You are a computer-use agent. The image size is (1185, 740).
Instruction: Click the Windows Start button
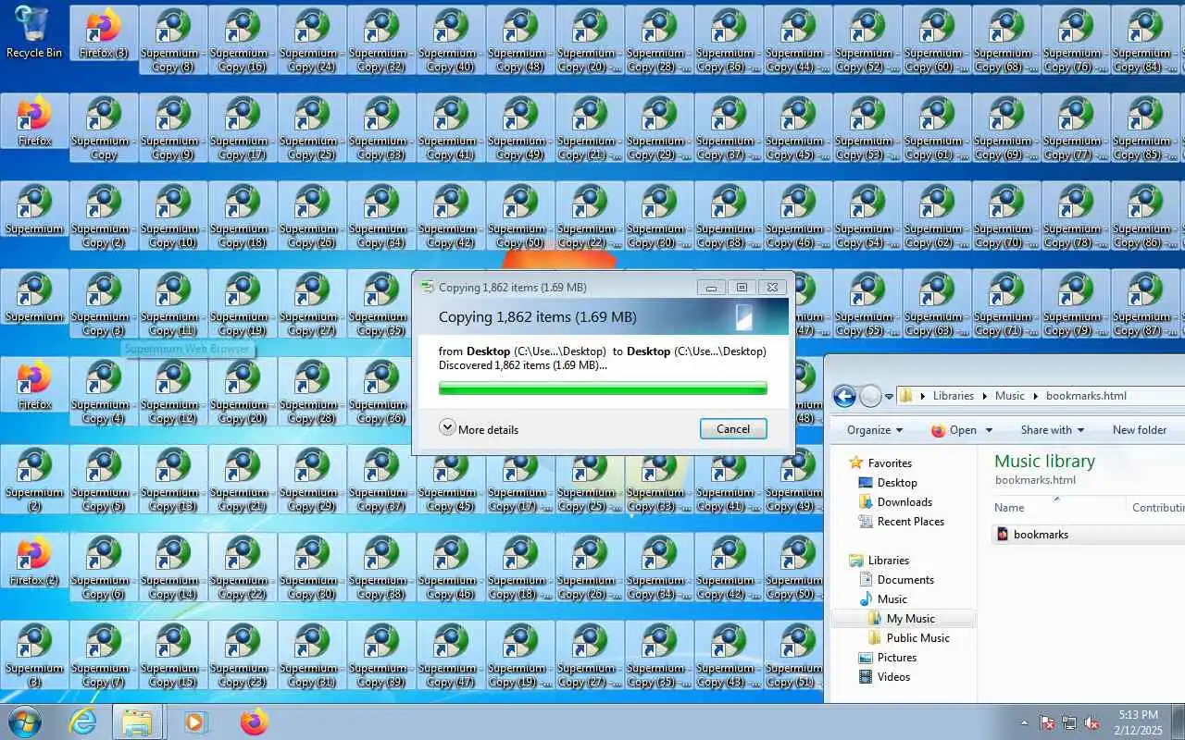click(25, 721)
